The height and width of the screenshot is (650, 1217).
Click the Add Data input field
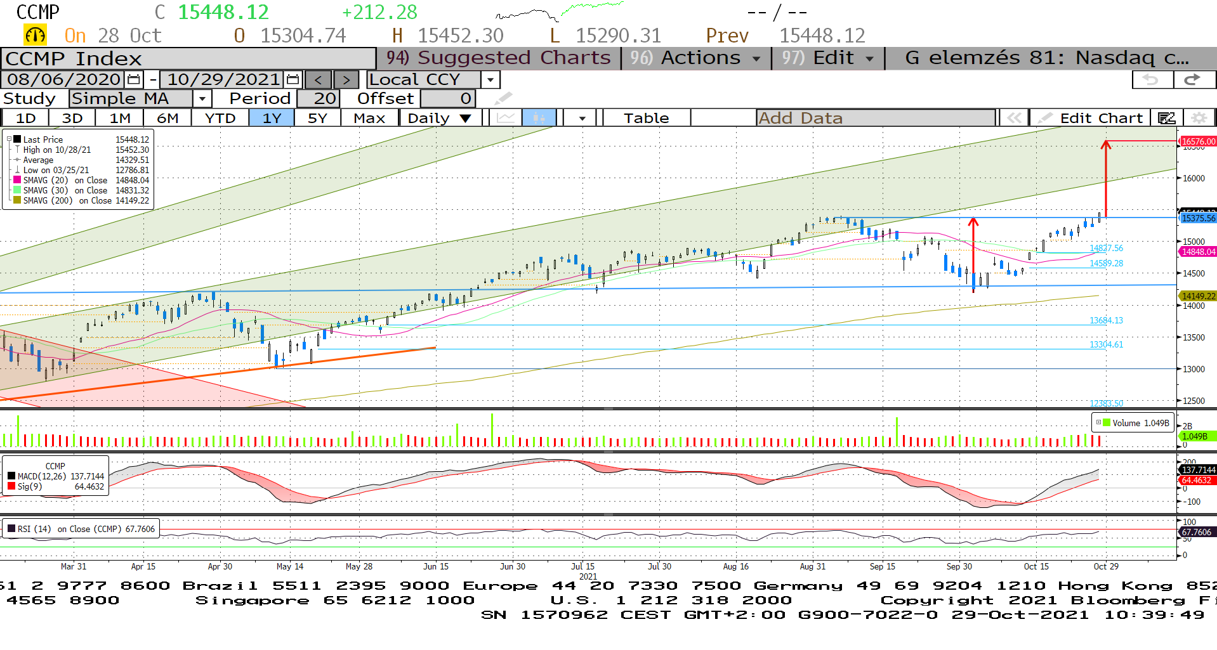coord(876,118)
